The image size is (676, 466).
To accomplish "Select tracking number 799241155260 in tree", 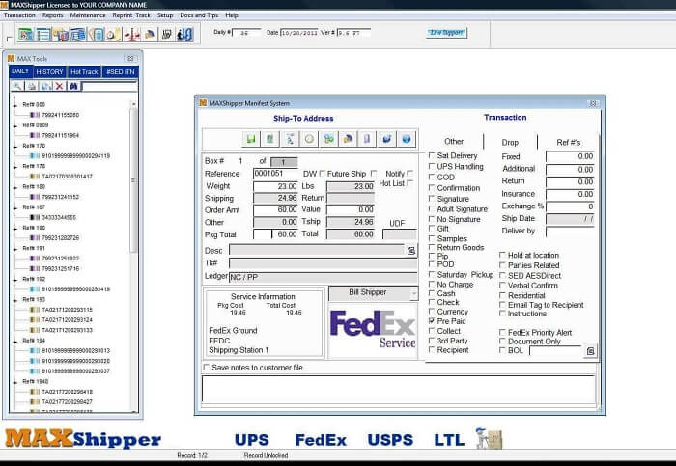I will (x=60, y=115).
